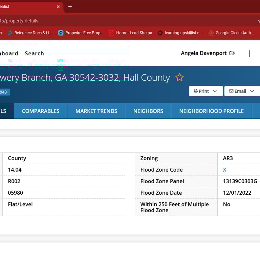Click the Flood Zone Date label
Viewport: 260px width, 253px height.
[x=161, y=193]
